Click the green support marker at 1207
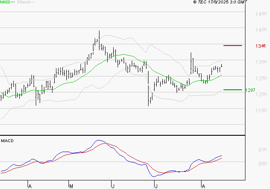Viewport: 270px width, 189px height. point(233,90)
